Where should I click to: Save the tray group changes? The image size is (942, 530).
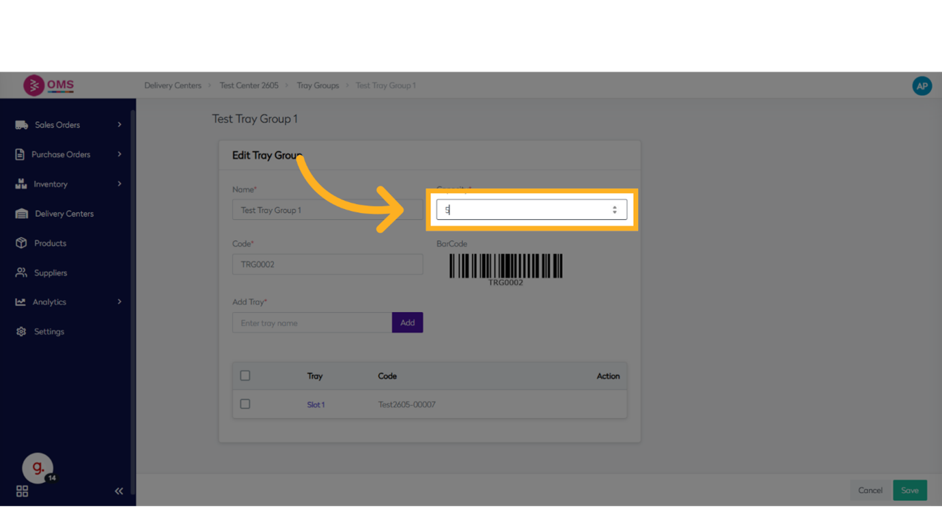(x=909, y=490)
